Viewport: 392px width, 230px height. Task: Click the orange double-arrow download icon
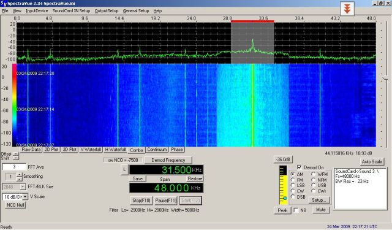click(347, 9)
